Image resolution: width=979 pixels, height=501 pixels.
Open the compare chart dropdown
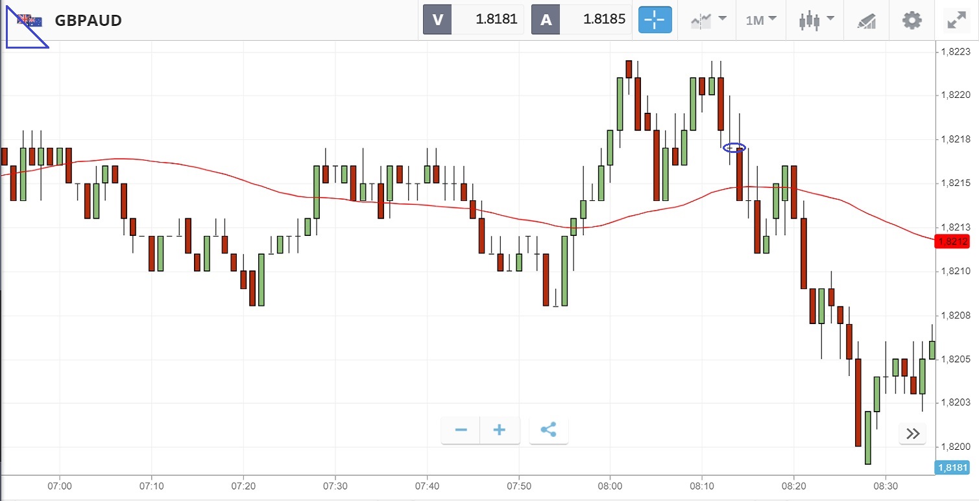coord(708,19)
